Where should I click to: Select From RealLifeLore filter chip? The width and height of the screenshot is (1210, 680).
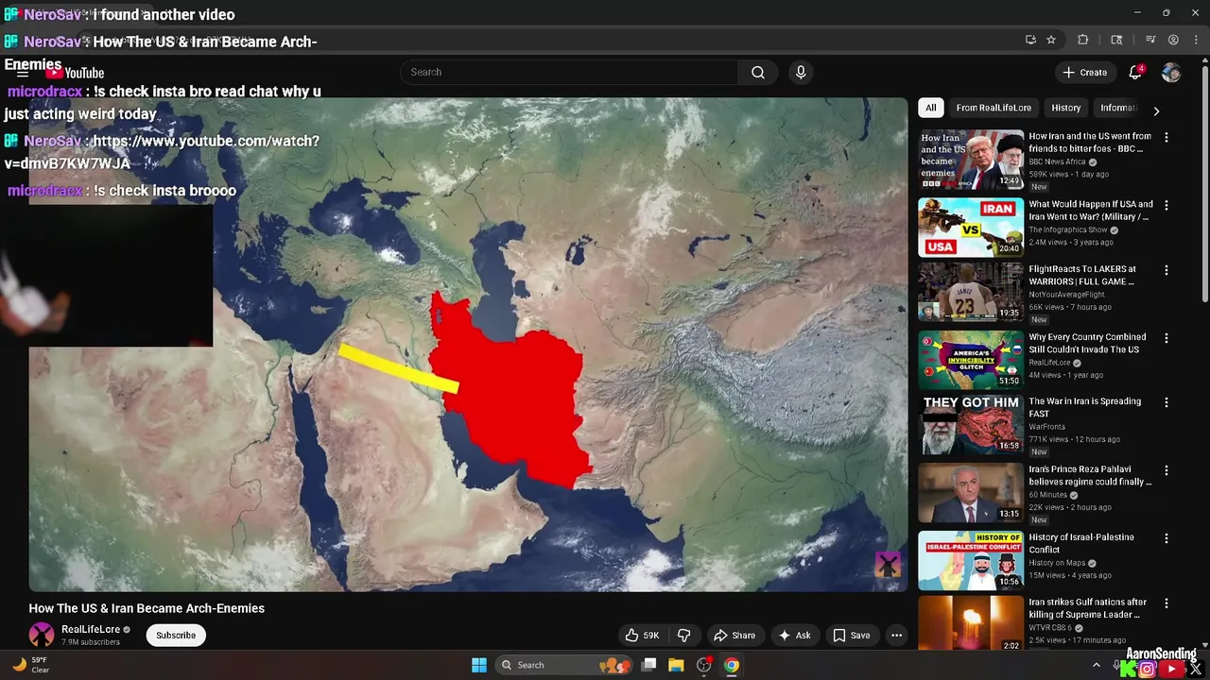[x=994, y=108]
